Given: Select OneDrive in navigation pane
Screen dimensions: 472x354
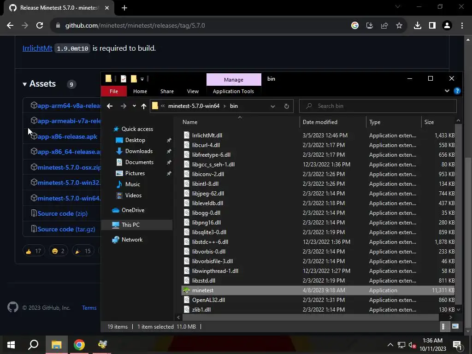Looking at the screenshot, I should pos(133,210).
